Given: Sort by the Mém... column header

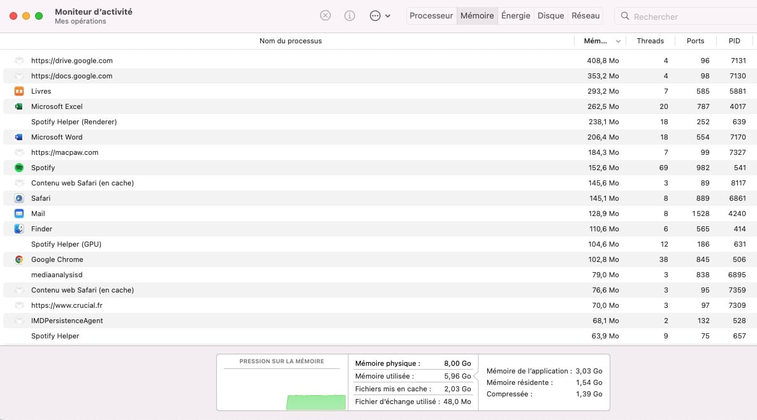Looking at the screenshot, I should pos(595,41).
